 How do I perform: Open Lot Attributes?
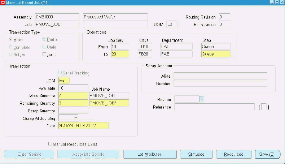[150, 154]
